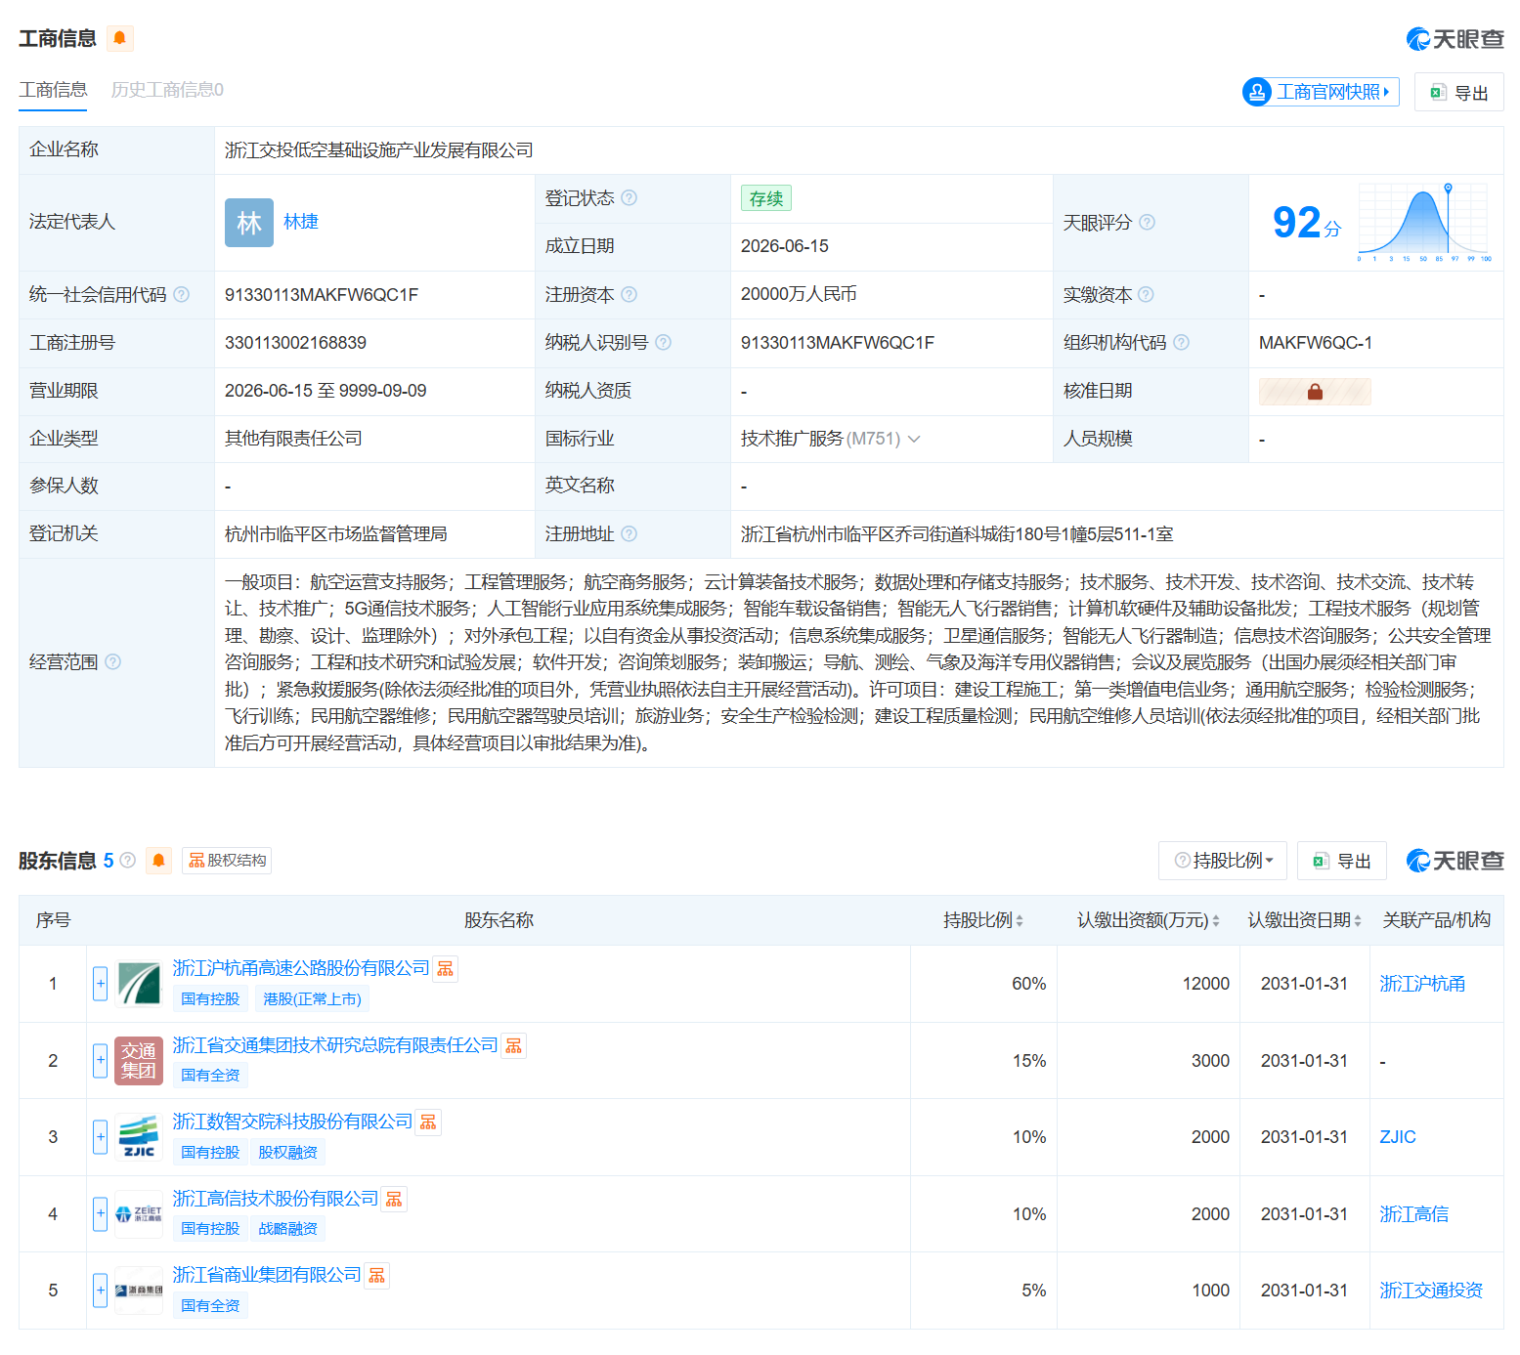Open the 持股比例 dropdown filter
Viewport: 1520px width, 1355px height.
pos(1223,861)
